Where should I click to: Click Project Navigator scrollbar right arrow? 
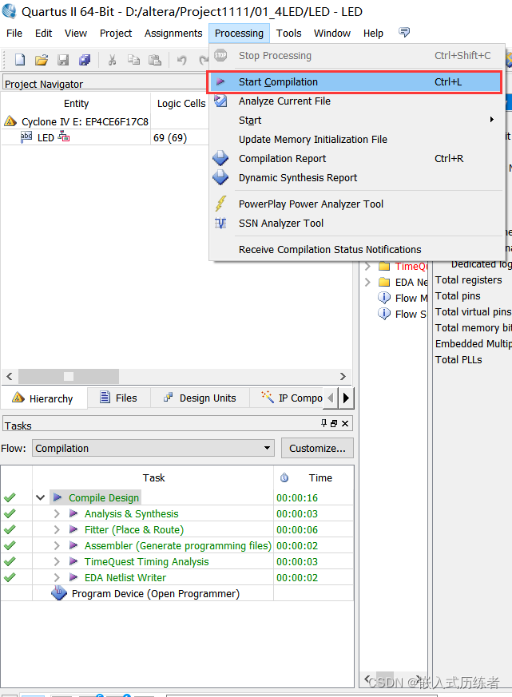[x=343, y=376]
